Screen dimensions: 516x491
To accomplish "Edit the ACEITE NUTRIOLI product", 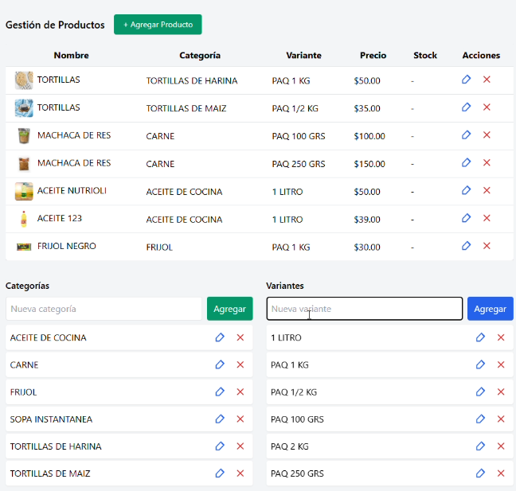I will (x=467, y=191).
